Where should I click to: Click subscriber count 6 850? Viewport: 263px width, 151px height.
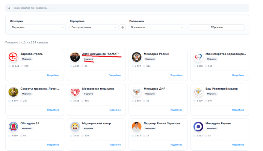[x=76, y=66]
